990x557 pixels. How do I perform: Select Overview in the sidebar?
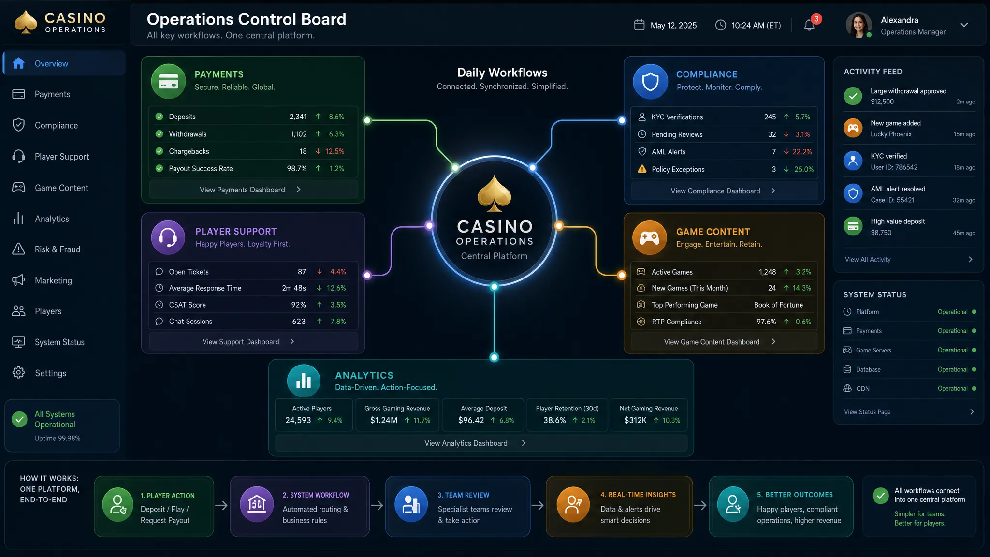pos(64,63)
